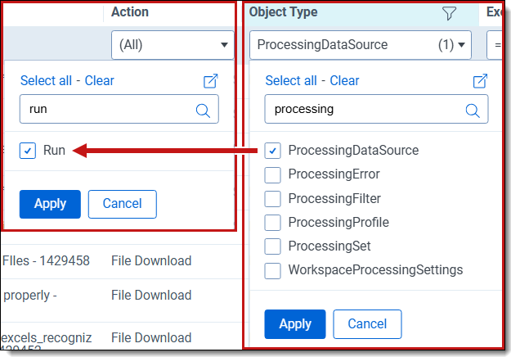The height and width of the screenshot is (357, 511).
Task: Select the ProcessingSet checkbox
Action: click(273, 246)
